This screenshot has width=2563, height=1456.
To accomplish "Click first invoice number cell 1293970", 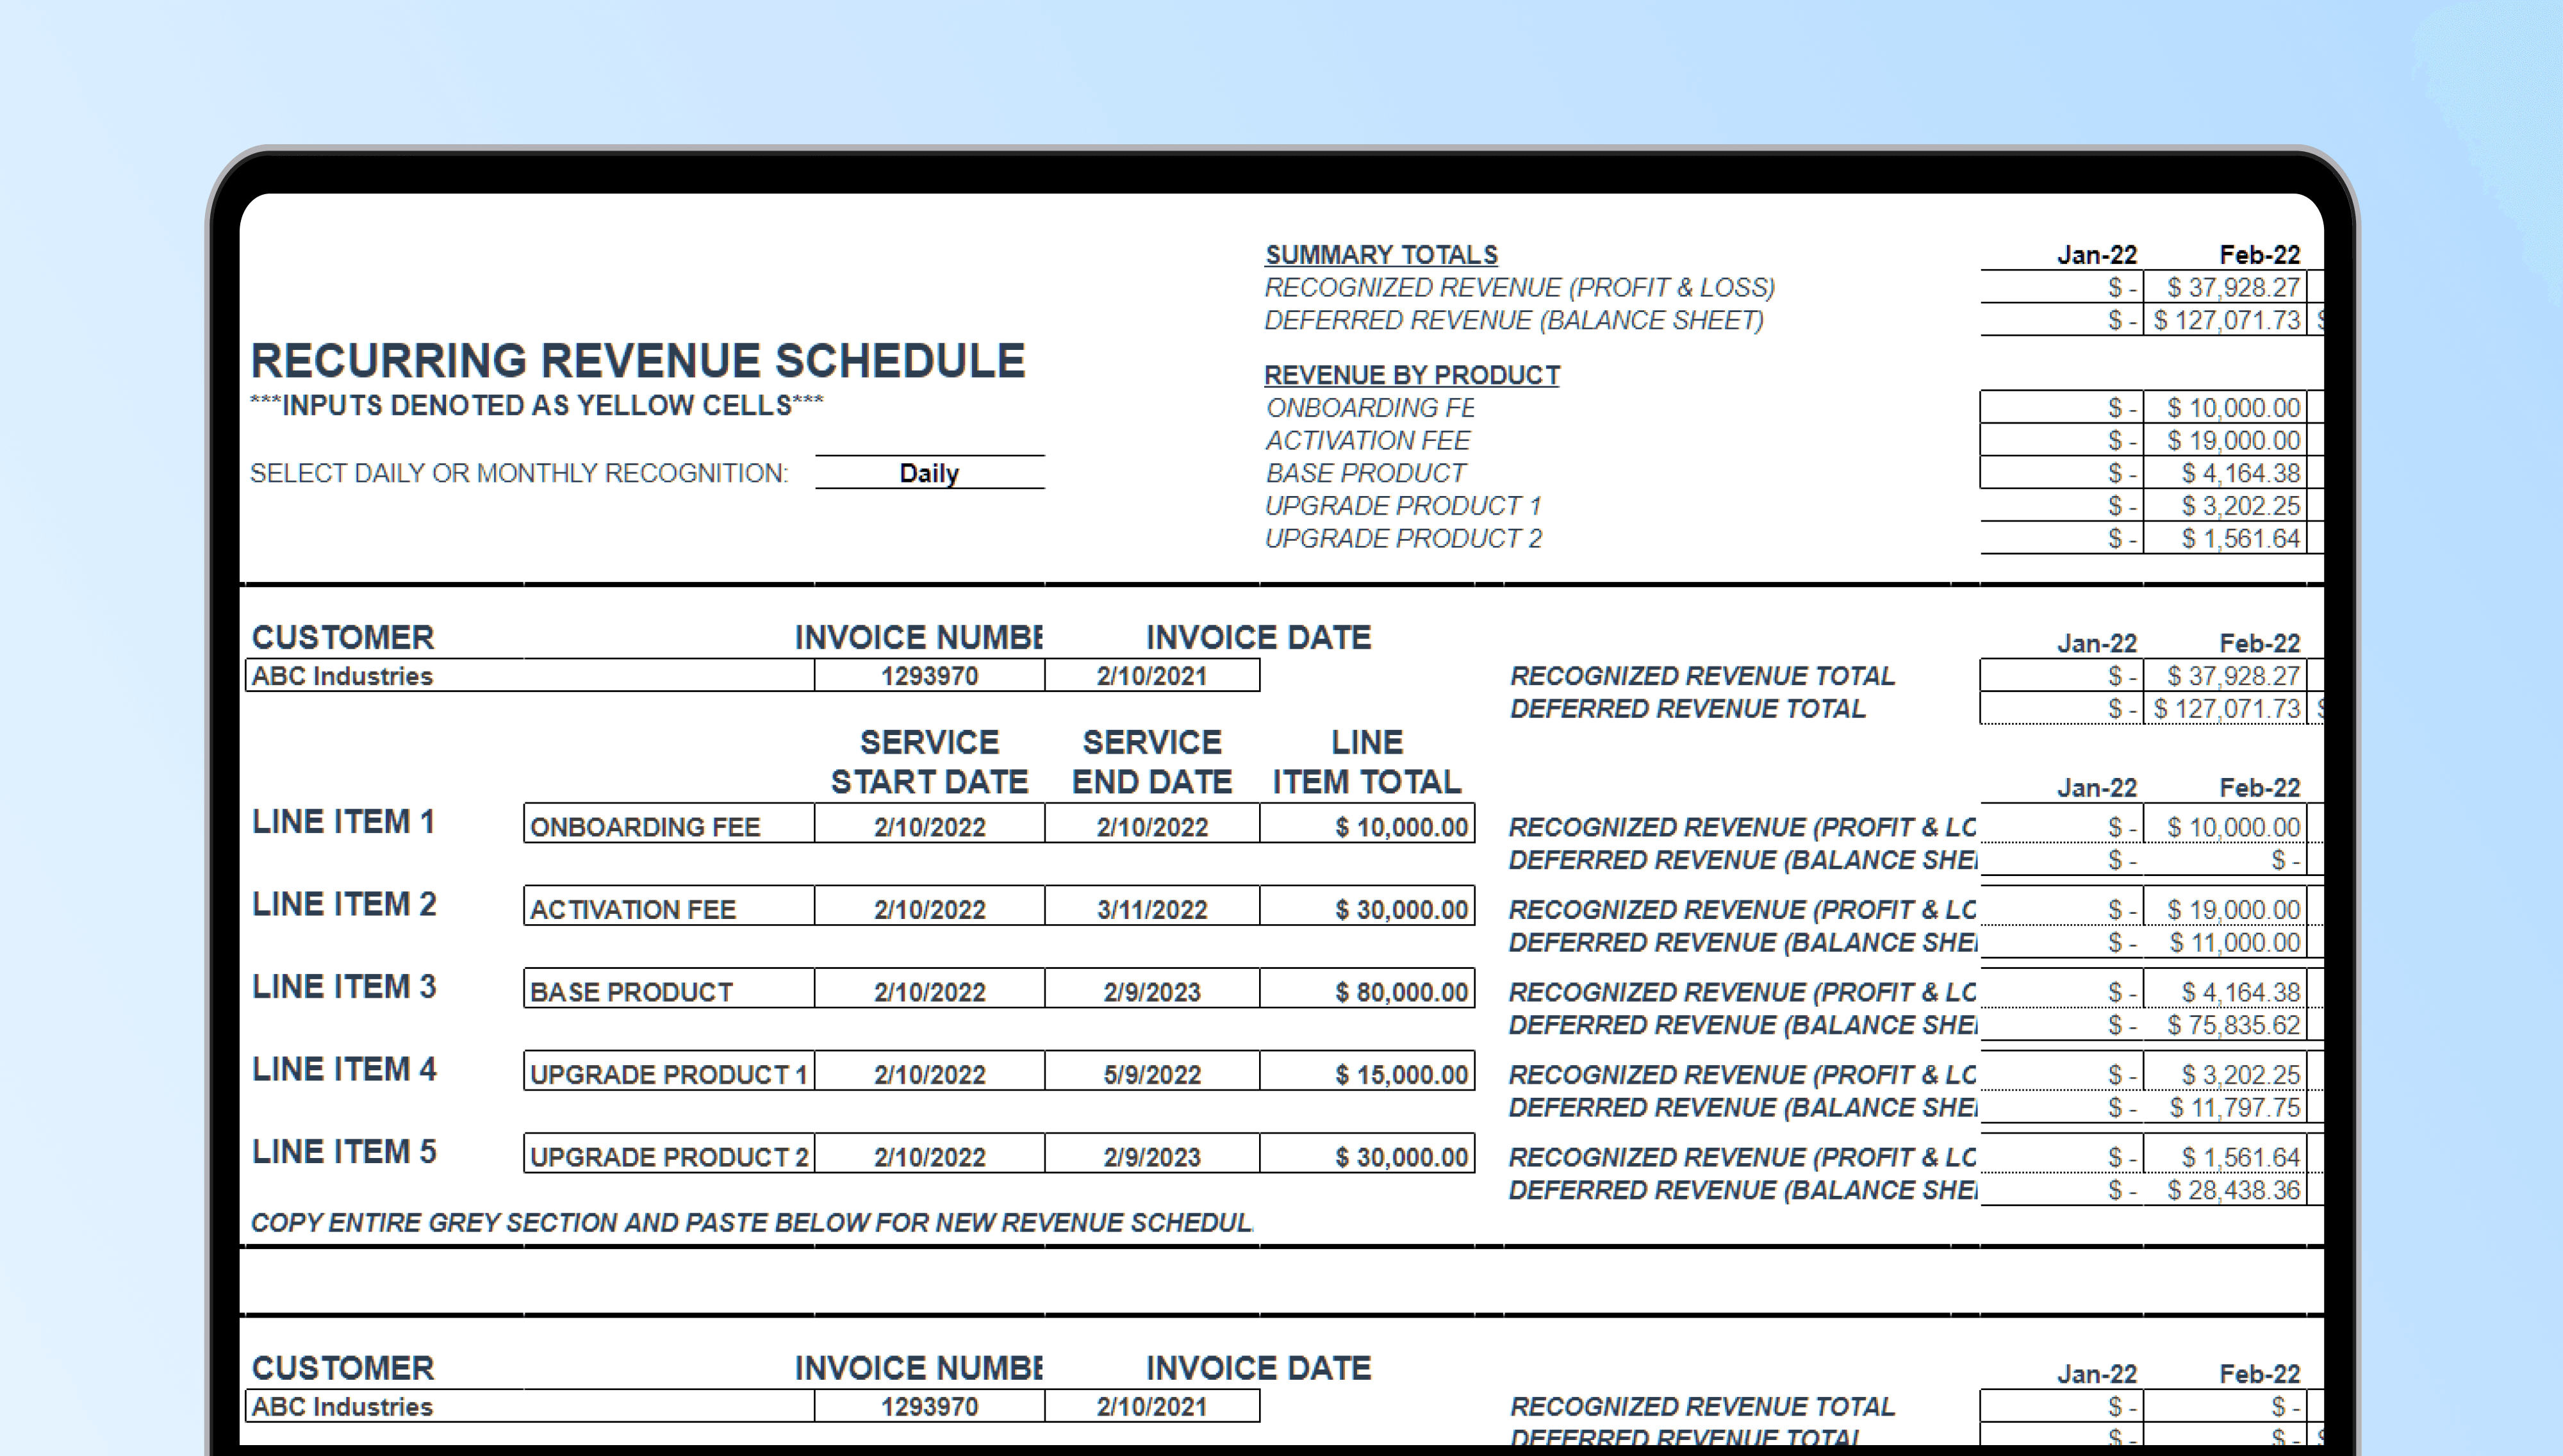I will 930,676.
